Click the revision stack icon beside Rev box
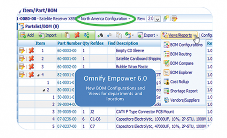Image resolution: width=227 pixels, height=138 pixels. 166,19
